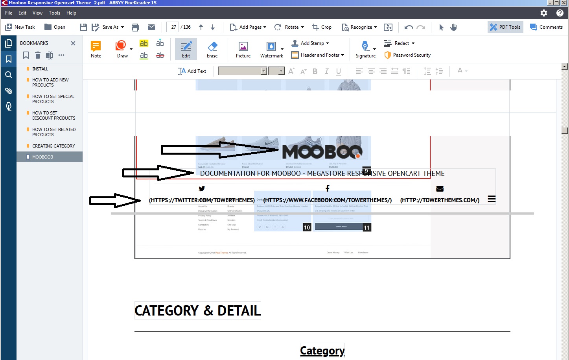Click New Task button
Screen dimensions: 569x360
pyautogui.click(x=20, y=27)
